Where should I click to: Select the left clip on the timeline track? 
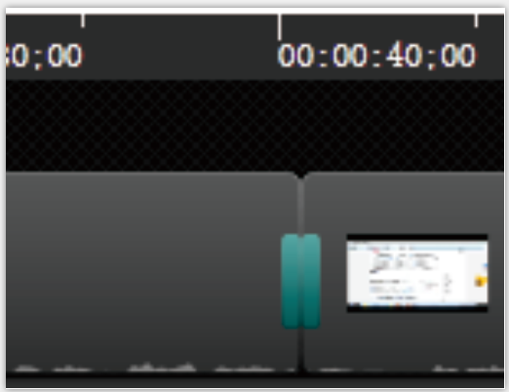pos(151,273)
